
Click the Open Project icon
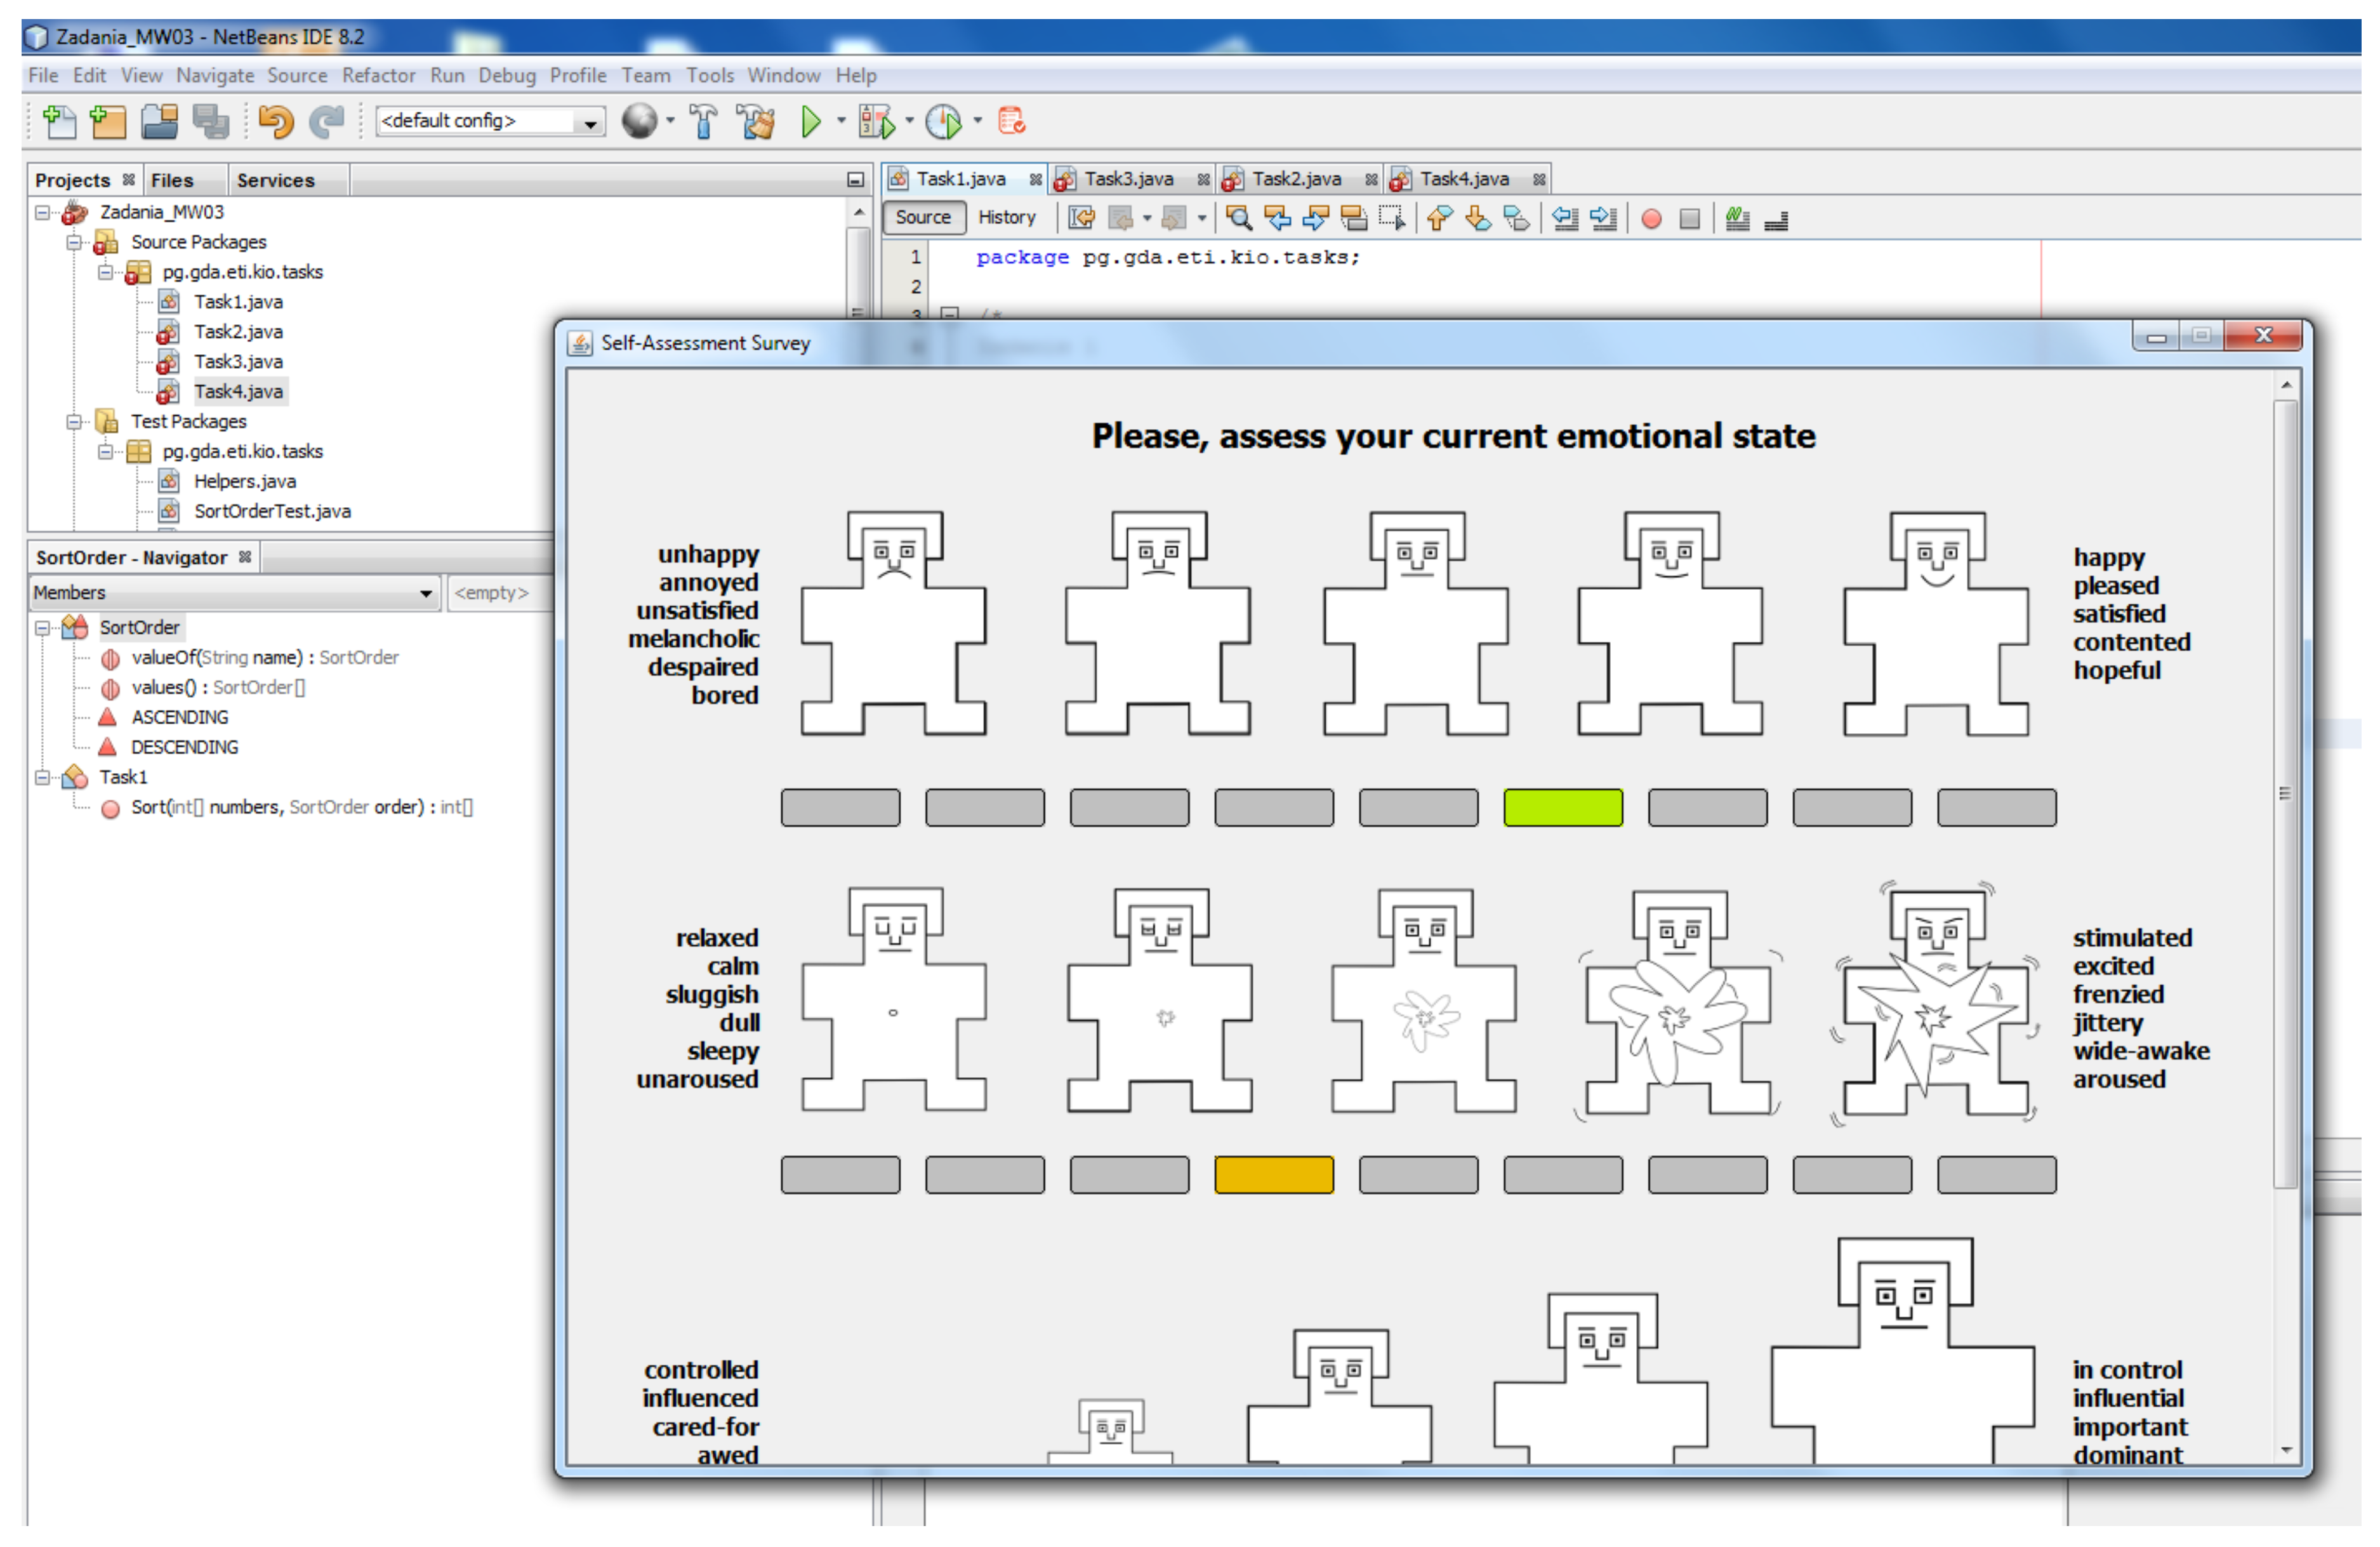point(160,122)
